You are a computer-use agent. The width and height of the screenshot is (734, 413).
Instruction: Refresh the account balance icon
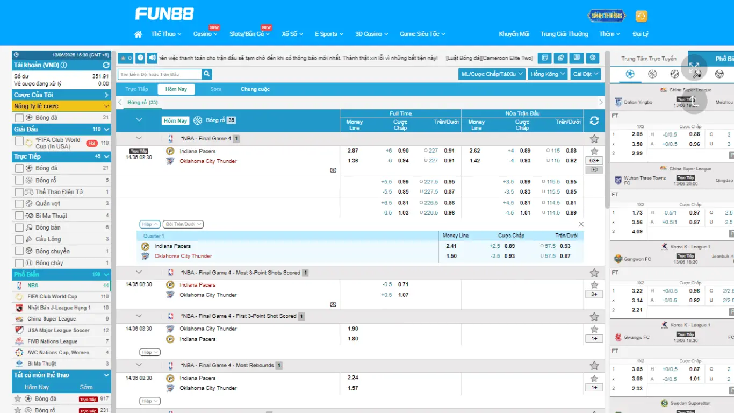click(106, 65)
